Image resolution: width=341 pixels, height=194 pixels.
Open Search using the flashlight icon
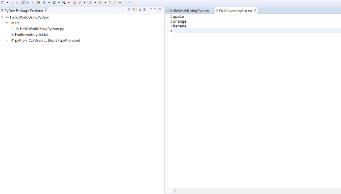point(80,2)
